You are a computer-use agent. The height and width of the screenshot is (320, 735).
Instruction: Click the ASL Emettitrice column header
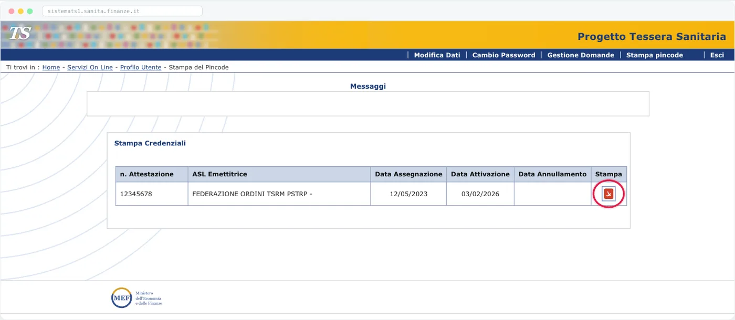[279, 174]
